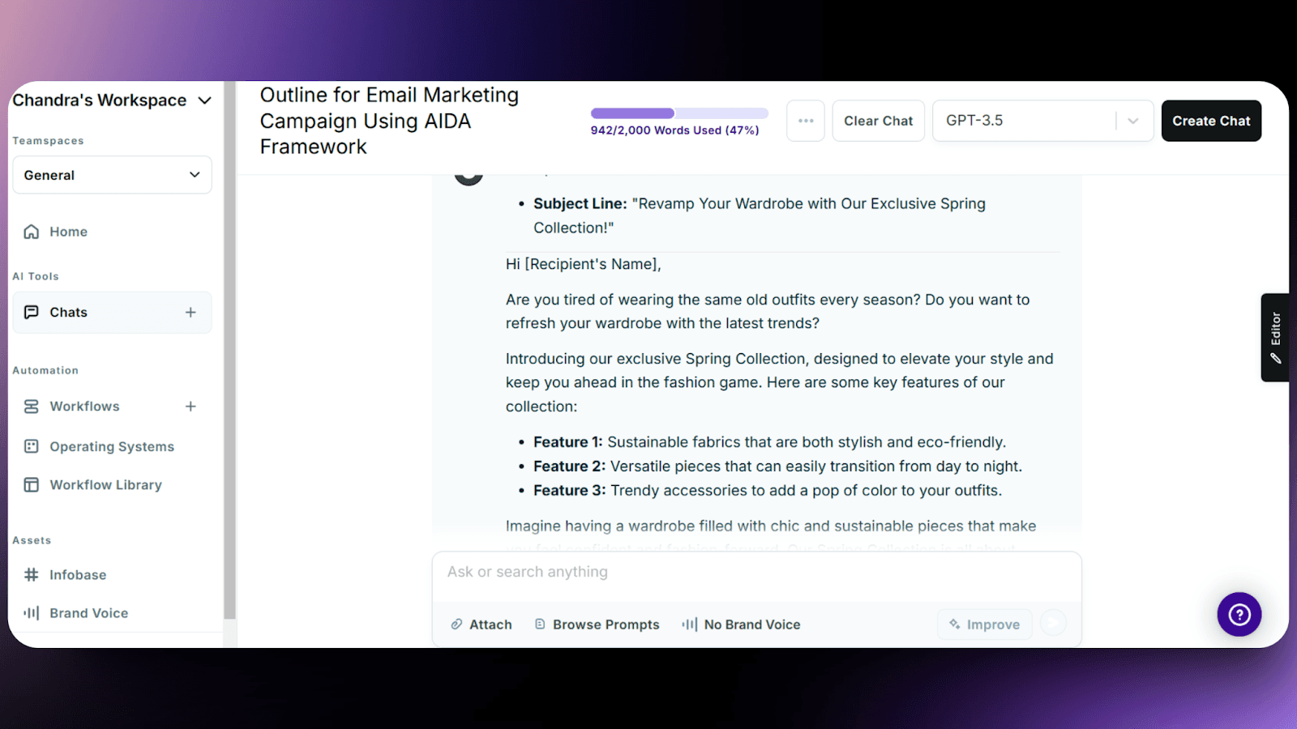Click the Workflows stacked icon
Image resolution: width=1297 pixels, height=729 pixels.
[32, 407]
